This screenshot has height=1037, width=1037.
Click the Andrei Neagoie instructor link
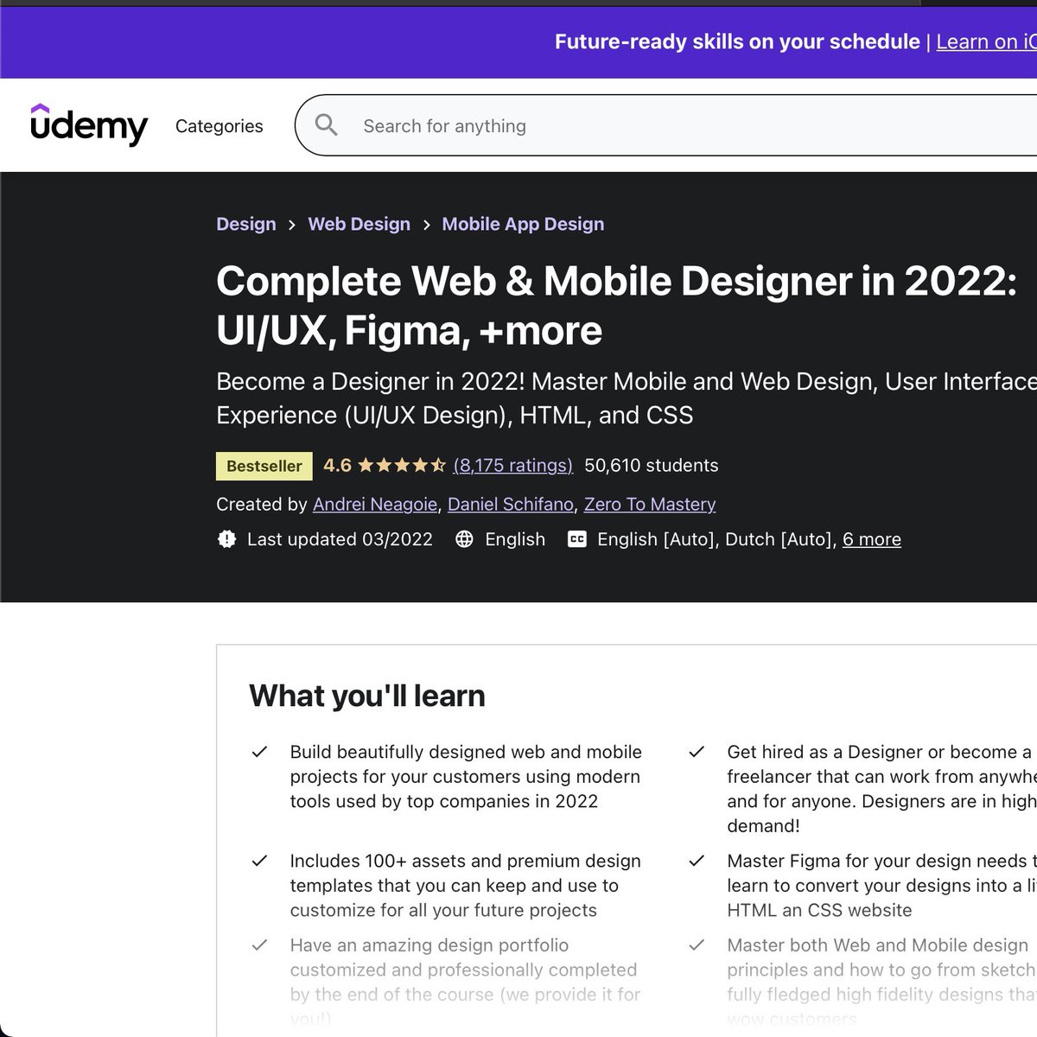click(x=374, y=504)
